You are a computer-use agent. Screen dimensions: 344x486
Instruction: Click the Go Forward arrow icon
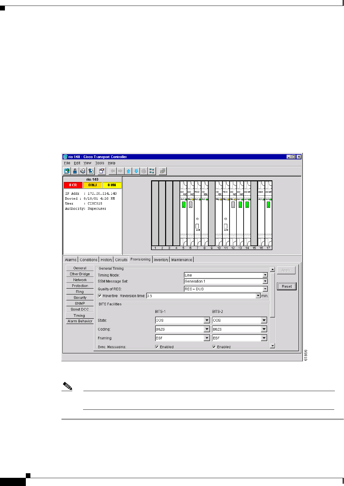[120, 171]
